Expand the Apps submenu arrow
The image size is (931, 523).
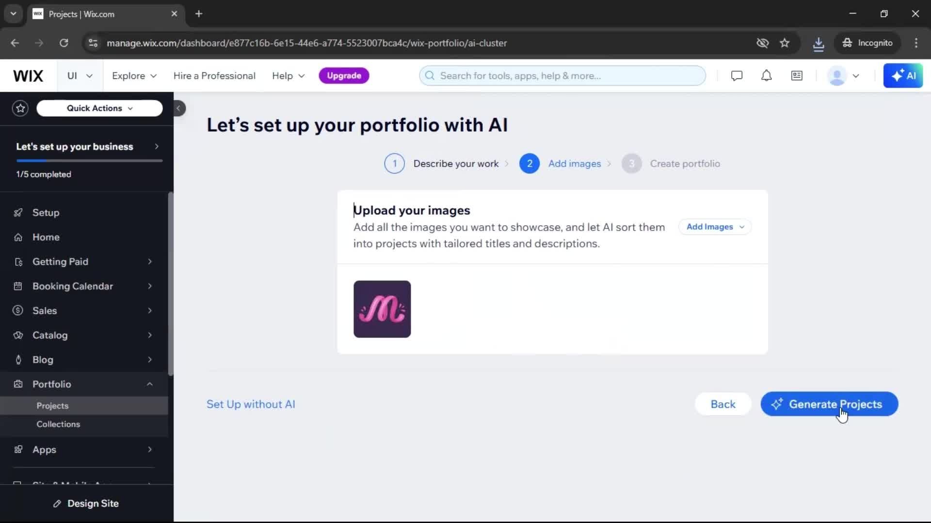click(150, 449)
